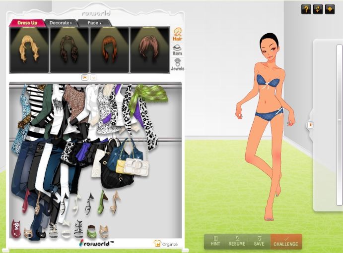Click the arrow icon between help and plus
This screenshot has height=253, width=343.
coord(318,9)
